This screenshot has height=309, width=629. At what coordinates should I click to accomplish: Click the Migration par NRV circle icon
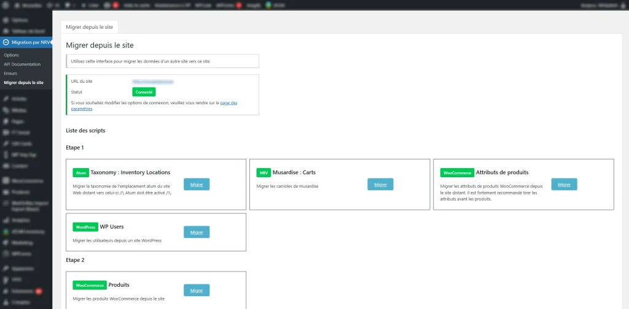pos(6,42)
